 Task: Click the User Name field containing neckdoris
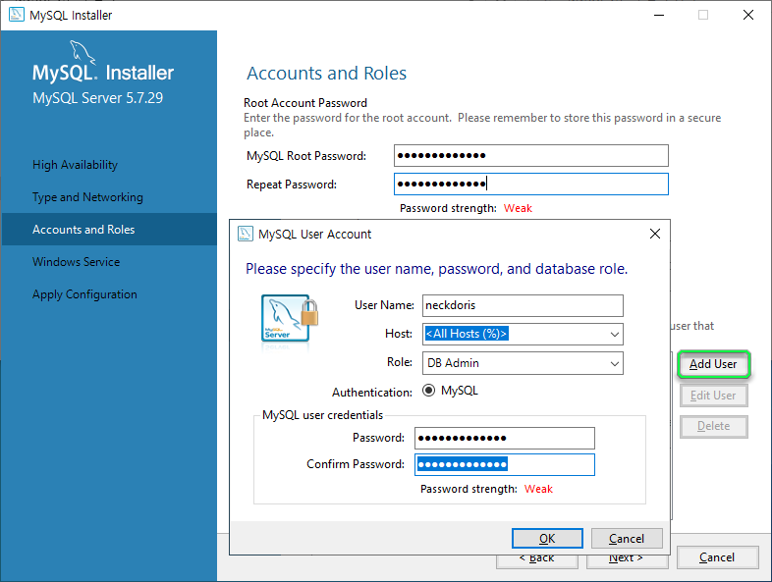click(x=523, y=305)
